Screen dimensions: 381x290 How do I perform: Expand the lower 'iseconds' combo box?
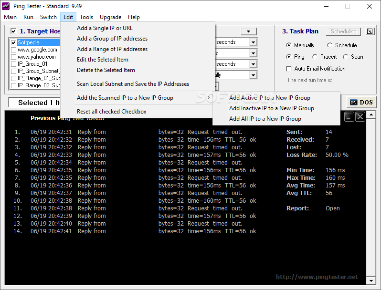point(253,64)
